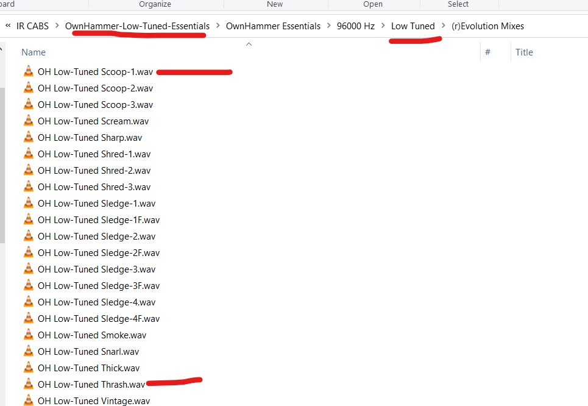Click the Open ribbon group label

[x=373, y=4]
